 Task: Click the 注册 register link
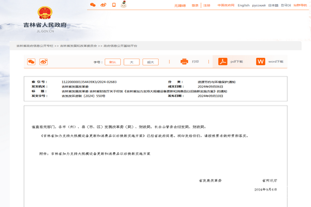tap(207, 6)
